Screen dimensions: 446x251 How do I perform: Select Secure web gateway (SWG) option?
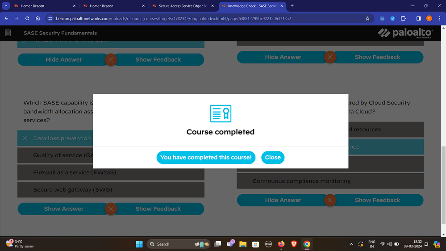click(111, 189)
